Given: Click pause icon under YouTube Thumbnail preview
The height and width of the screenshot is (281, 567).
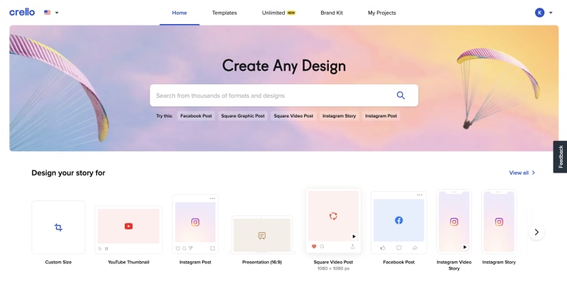Looking at the screenshot, I should click(x=106, y=248).
